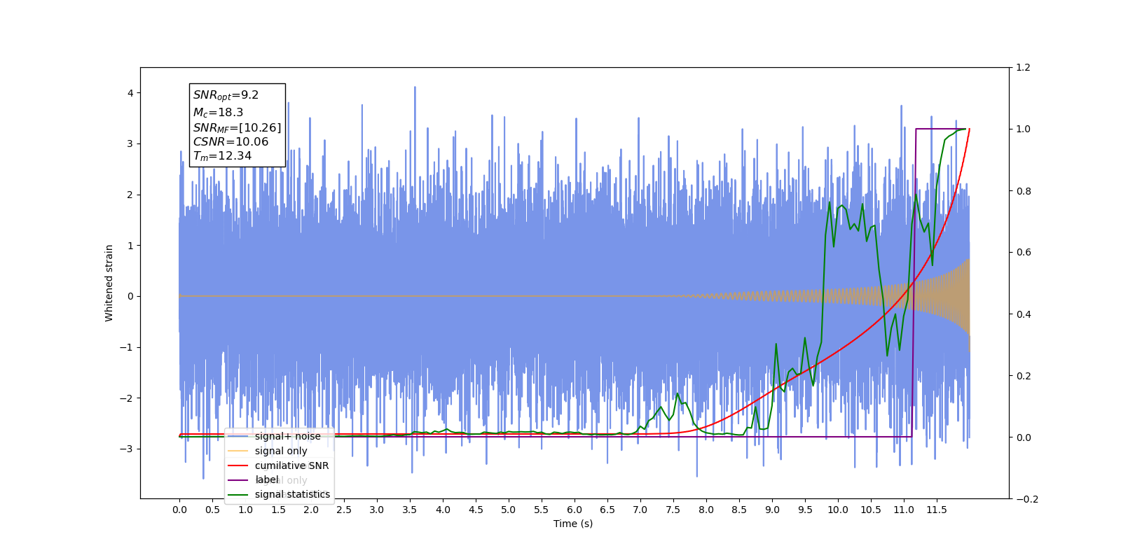Screen dimensions: 1121x560
Task: Click the Mc=18.3 annotation text
Action: coord(218,112)
